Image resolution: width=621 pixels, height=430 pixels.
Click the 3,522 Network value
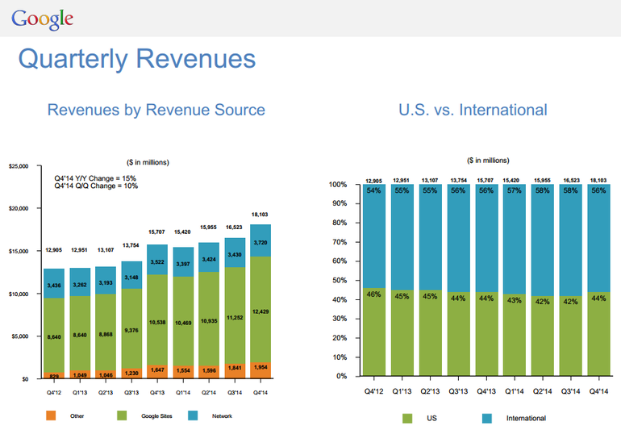click(x=157, y=262)
